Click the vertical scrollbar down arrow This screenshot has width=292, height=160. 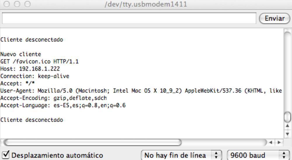(288, 133)
